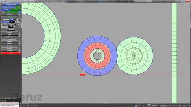Screen dimensions: 191x107
Task: Click the red Exit button
Action: pos(11,53)
